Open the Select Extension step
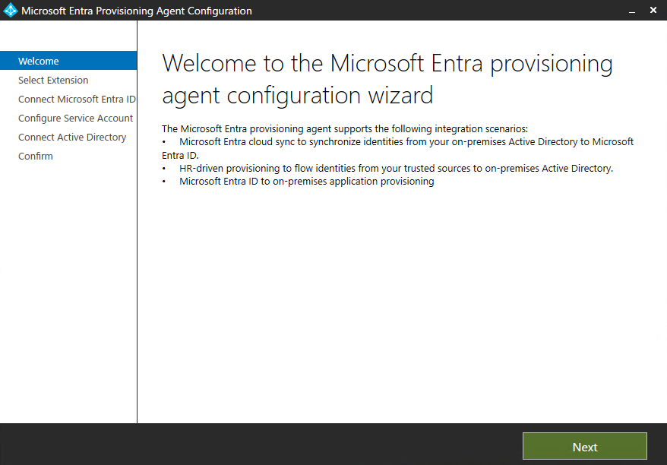The width and height of the screenshot is (667, 465). pyautogui.click(x=52, y=80)
